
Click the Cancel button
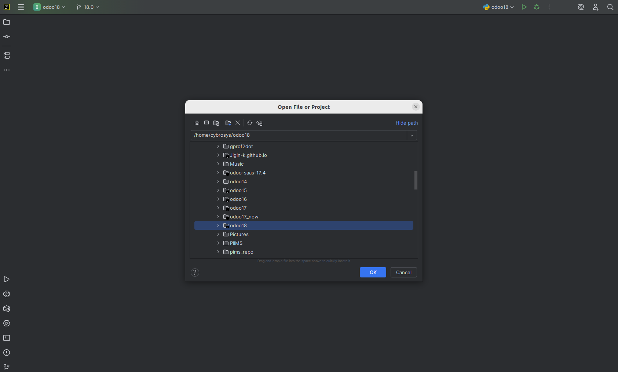tap(404, 272)
